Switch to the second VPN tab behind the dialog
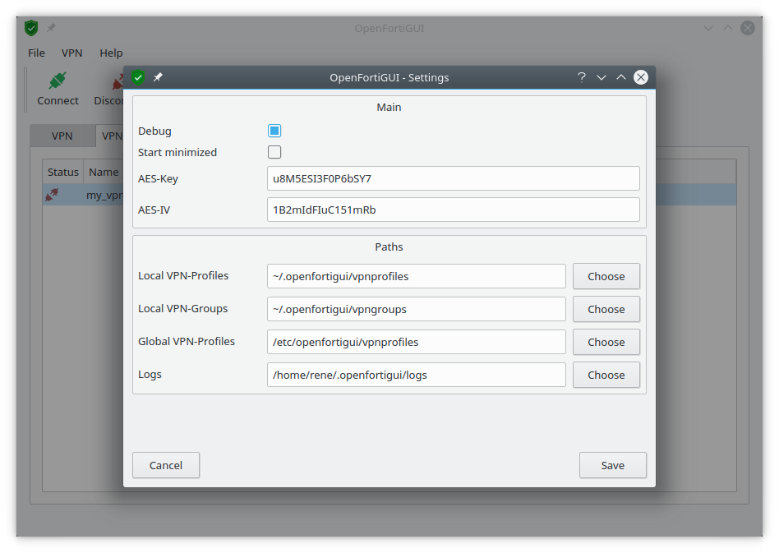 [x=110, y=136]
